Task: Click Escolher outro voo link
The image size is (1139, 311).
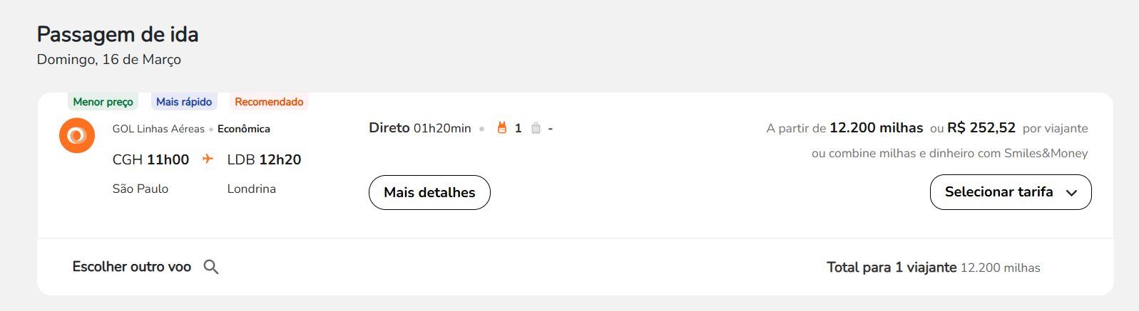Action: [x=132, y=267]
